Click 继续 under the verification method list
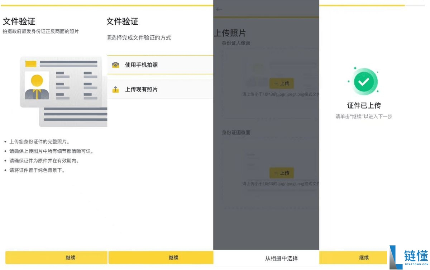 173,257
